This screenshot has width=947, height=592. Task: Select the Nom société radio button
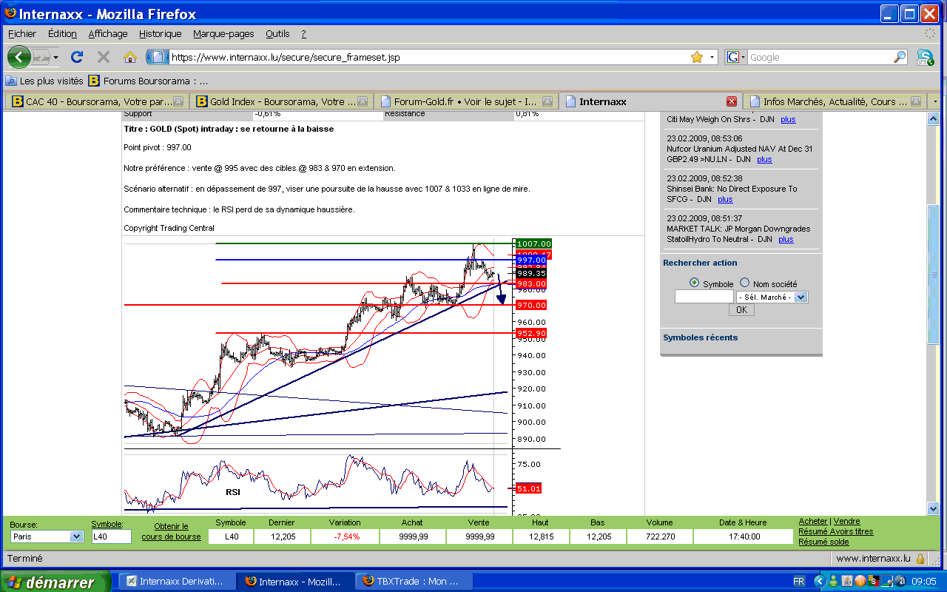click(744, 283)
